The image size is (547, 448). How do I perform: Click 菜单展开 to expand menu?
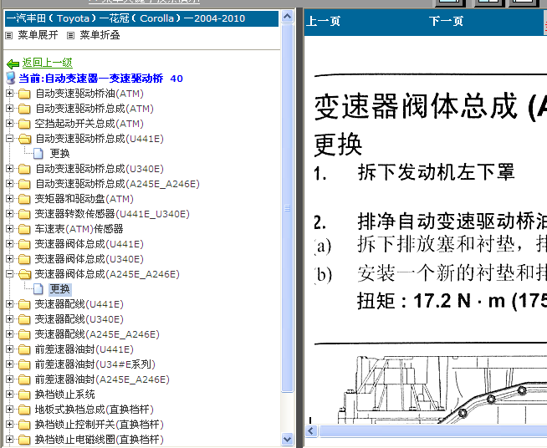38,35
